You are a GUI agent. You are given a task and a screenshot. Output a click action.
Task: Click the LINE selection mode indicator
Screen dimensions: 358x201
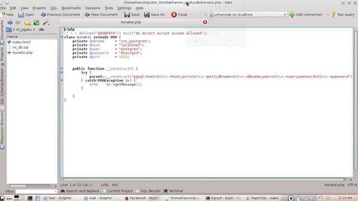click(105, 185)
